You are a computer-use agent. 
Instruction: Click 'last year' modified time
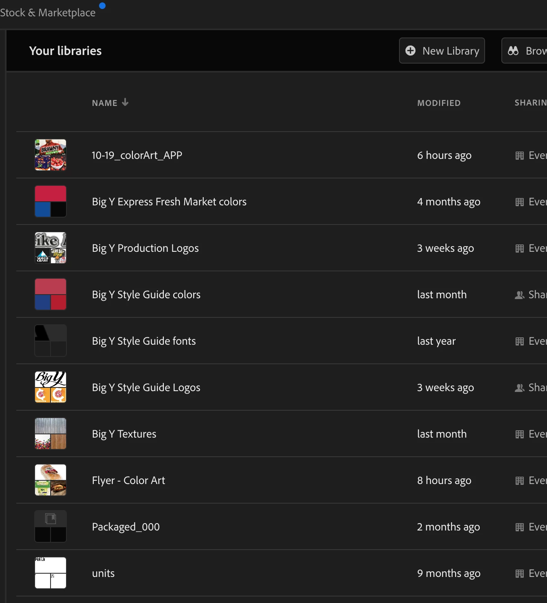click(437, 341)
